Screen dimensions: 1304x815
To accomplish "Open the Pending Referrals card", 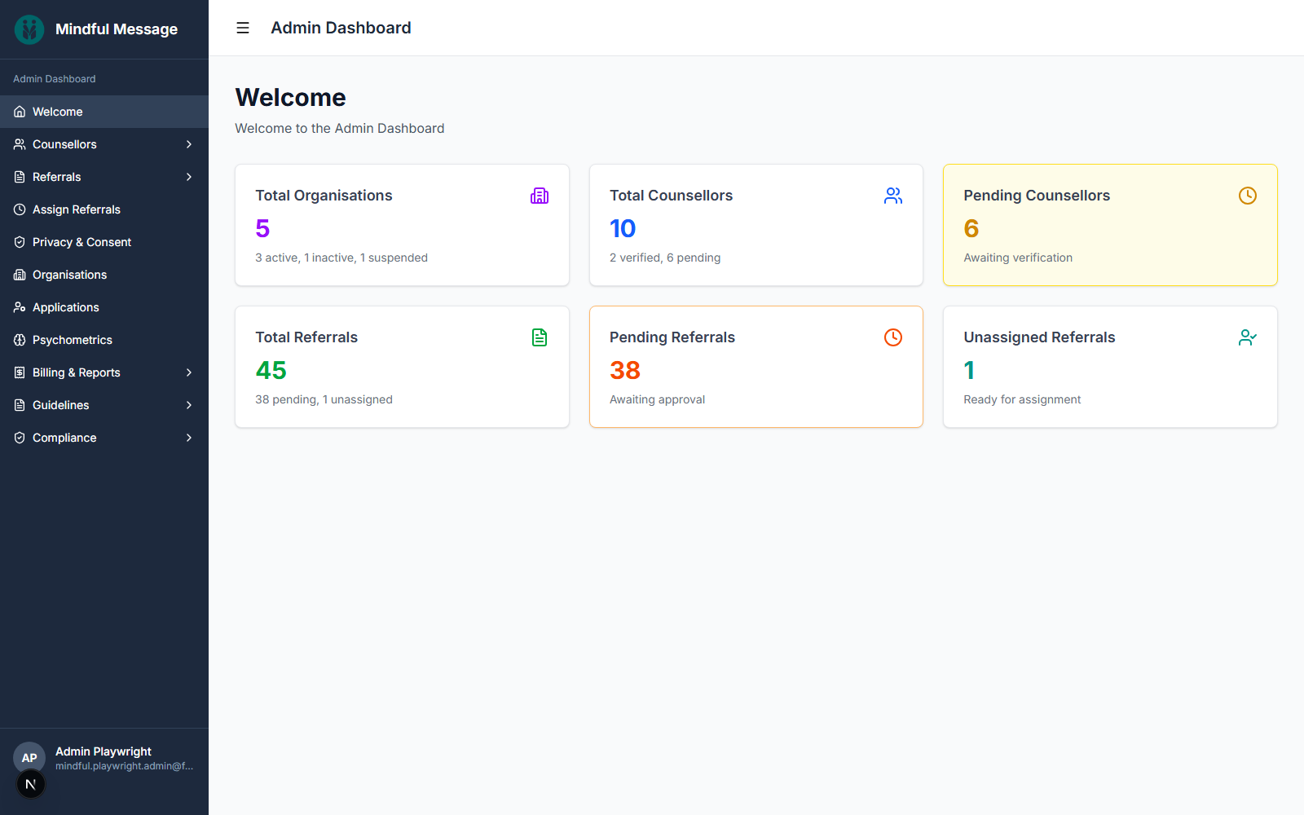I will (756, 367).
